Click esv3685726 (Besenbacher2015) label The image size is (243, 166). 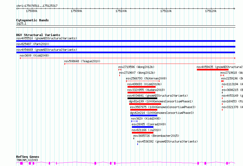click(156, 136)
